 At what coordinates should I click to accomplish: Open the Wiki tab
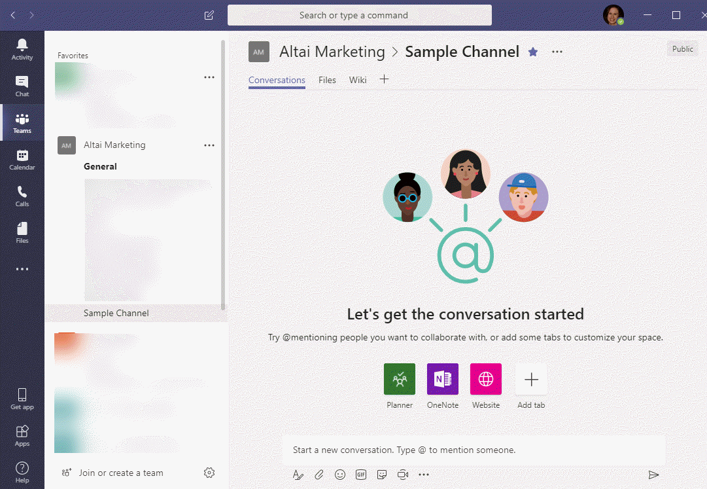[357, 79]
